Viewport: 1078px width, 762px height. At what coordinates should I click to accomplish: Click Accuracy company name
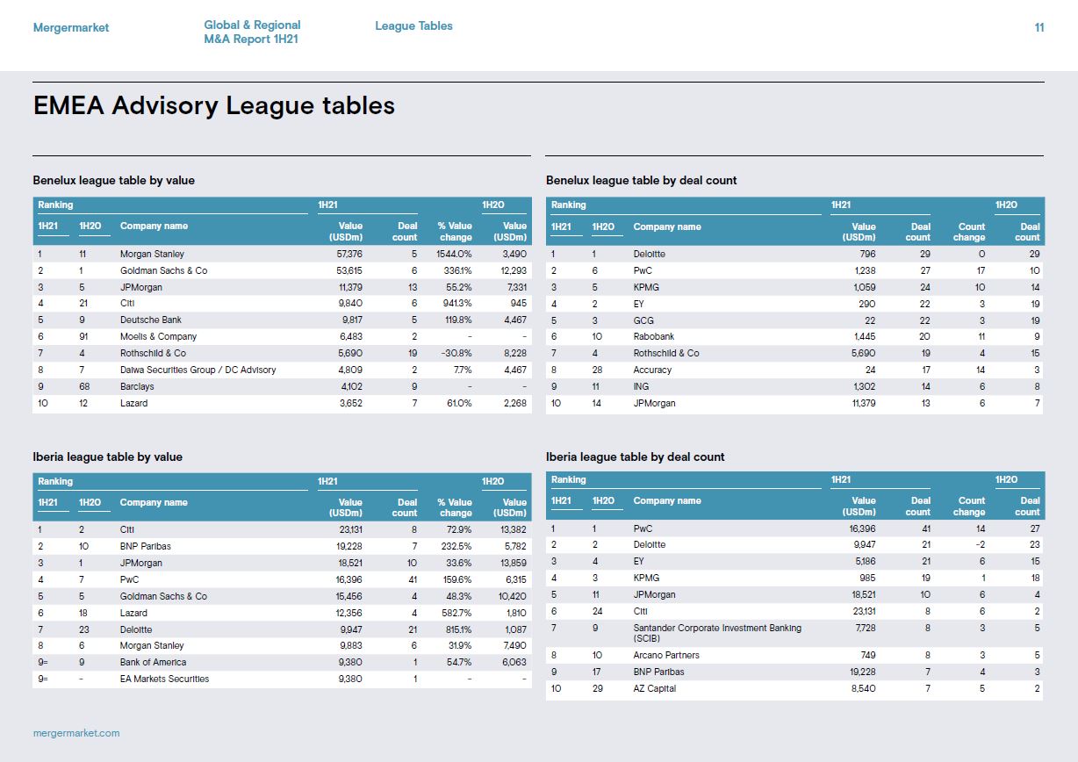[652, 370]
